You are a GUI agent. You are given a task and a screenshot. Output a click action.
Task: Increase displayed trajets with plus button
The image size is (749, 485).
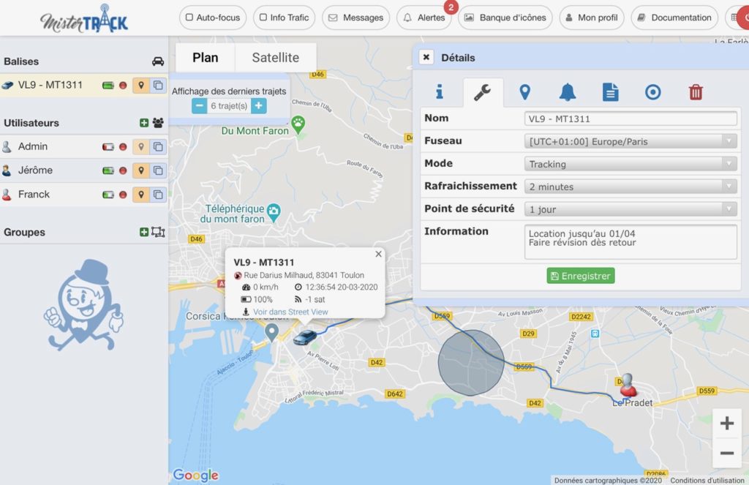258,105
